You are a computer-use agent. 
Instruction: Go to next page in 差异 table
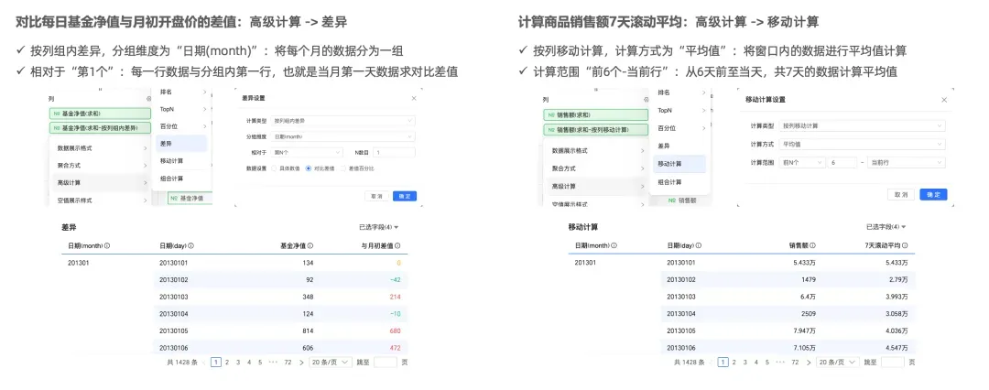coord(301,363)
